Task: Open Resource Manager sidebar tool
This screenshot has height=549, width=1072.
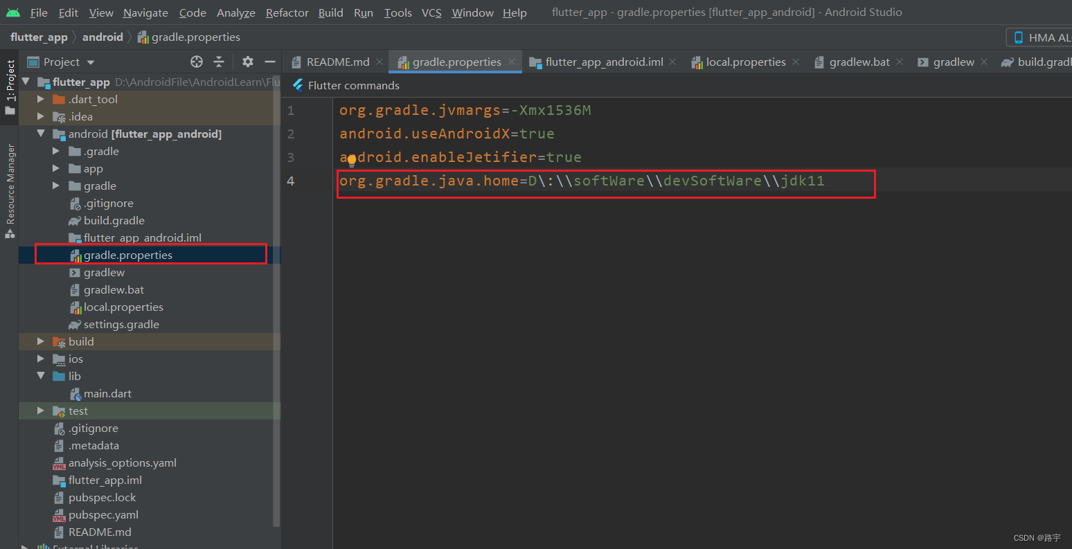Action: (x=10, y=190)
